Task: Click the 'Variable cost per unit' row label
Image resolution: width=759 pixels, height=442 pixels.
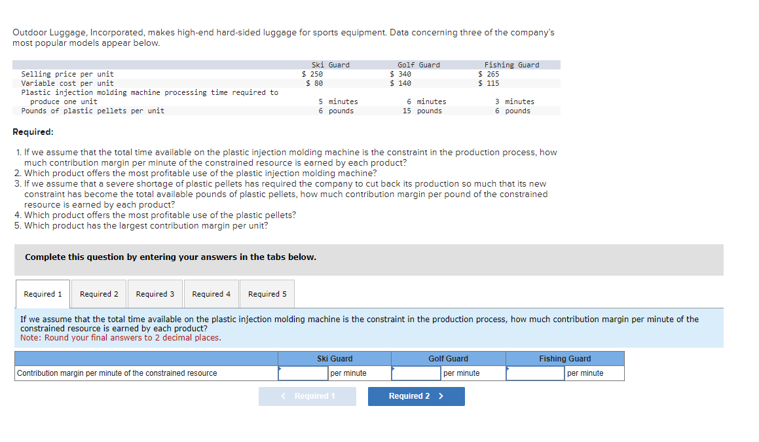Action: (67, 83)
